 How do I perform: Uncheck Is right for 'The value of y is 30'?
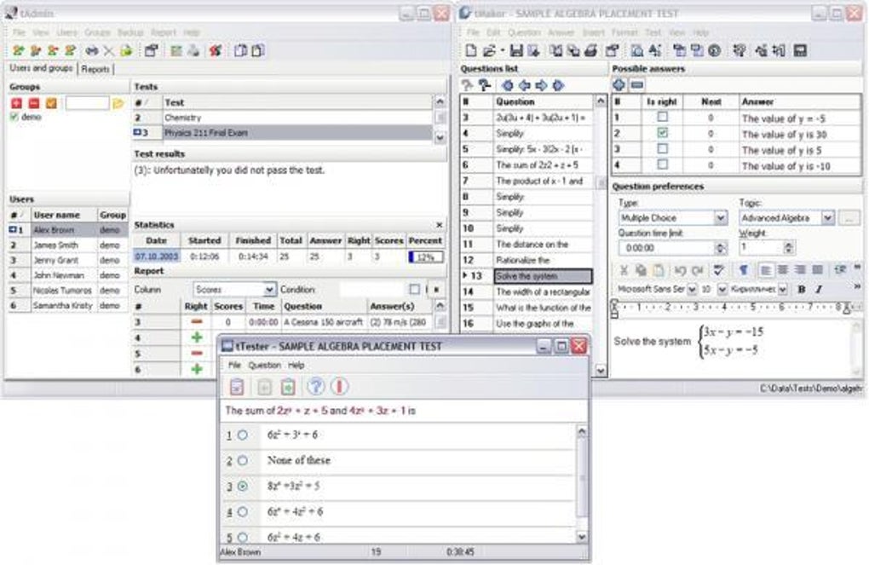pyautogui.click(x=662, y=133)
